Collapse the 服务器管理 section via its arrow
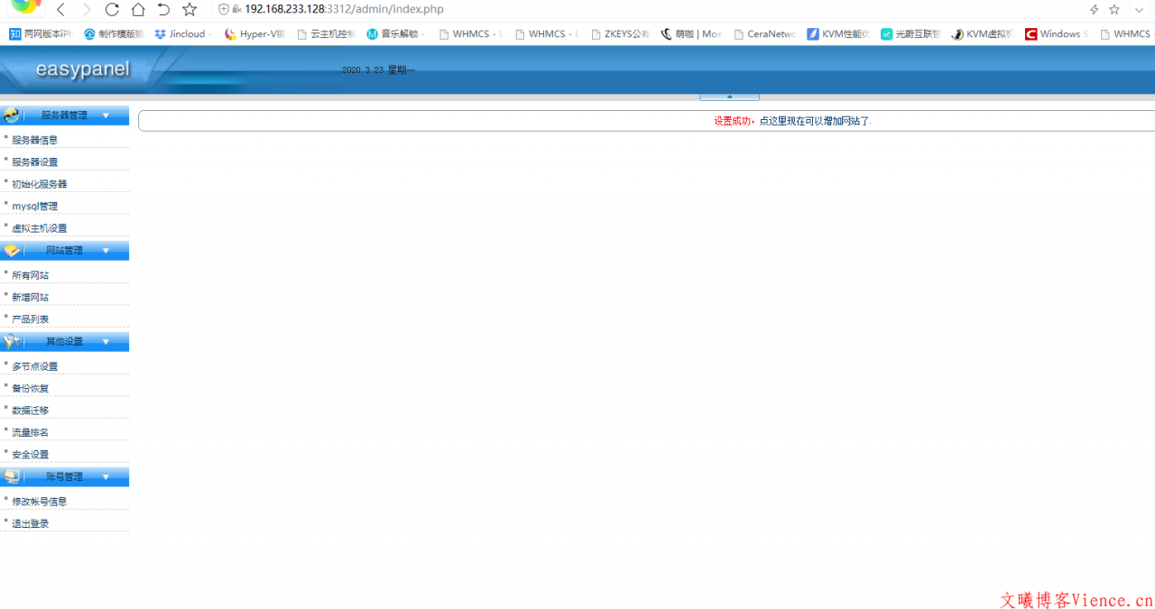This screenshot has height=609, width=1155. pos(106,115)
